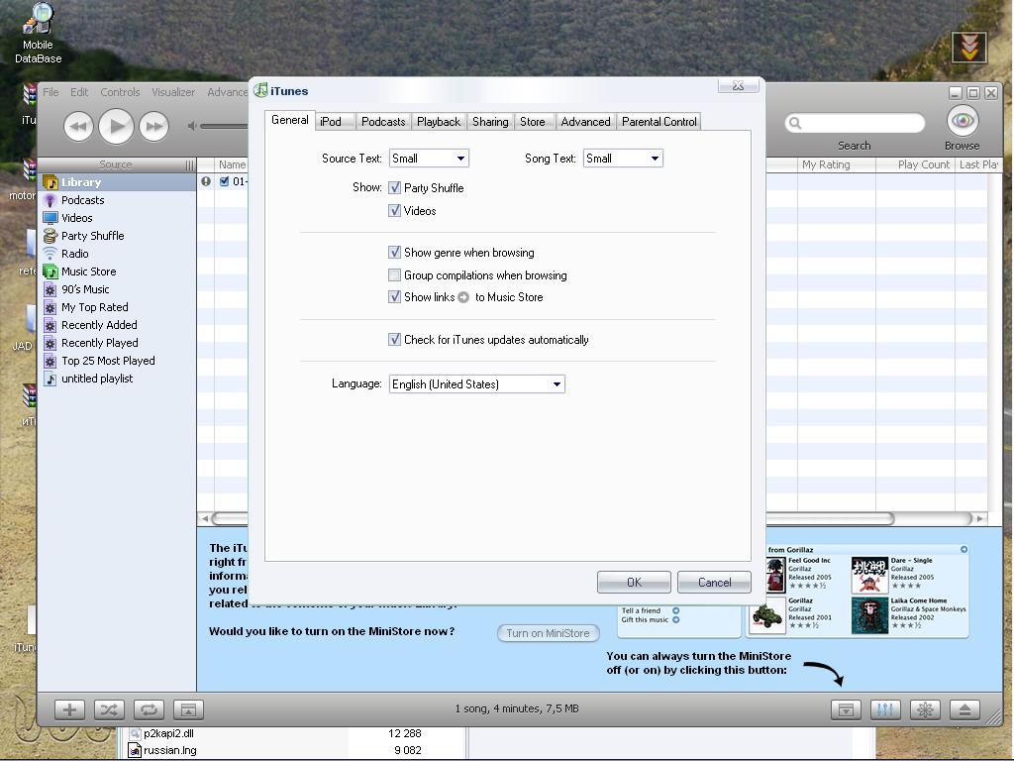Viewport: 1014px width, 761px height.
Task: Switch to the Playback preferences tab
Action: point(439,122)
